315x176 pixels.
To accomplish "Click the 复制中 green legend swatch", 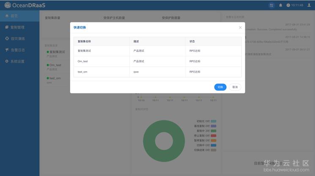I will pyautogui.click(x=214, y=131).
